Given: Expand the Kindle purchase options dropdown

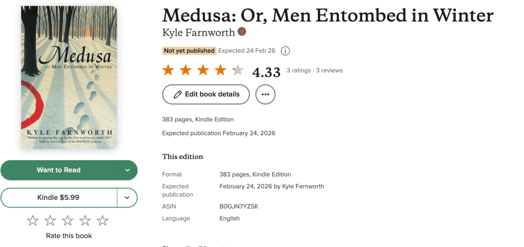Looking at the screenshot, I should (x=128, y=197).
